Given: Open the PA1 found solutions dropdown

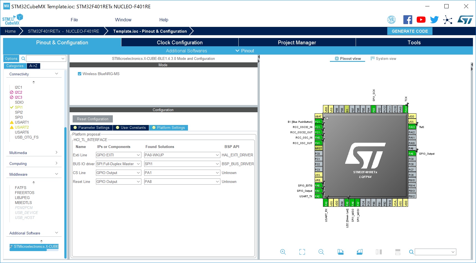Looking at the screenshot, I should coord(182,173).
